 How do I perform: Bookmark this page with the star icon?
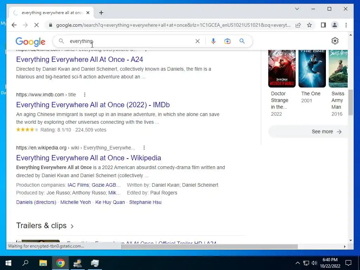point(309,25)
